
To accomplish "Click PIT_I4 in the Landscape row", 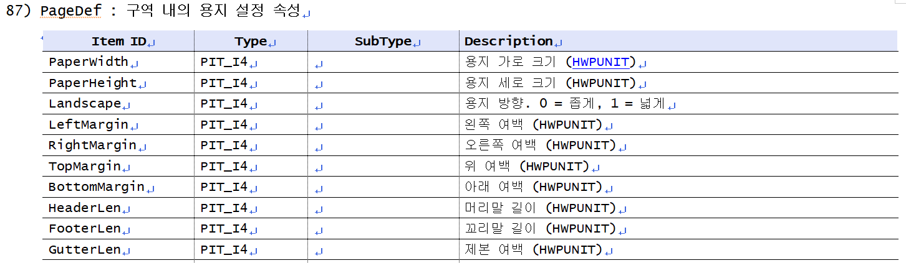I will [x=224, y=104].
